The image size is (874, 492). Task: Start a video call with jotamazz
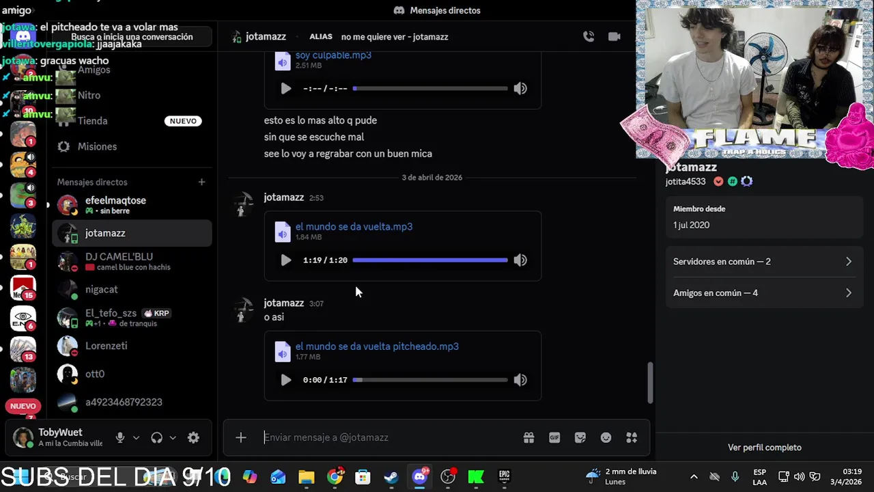click(615, 37)
